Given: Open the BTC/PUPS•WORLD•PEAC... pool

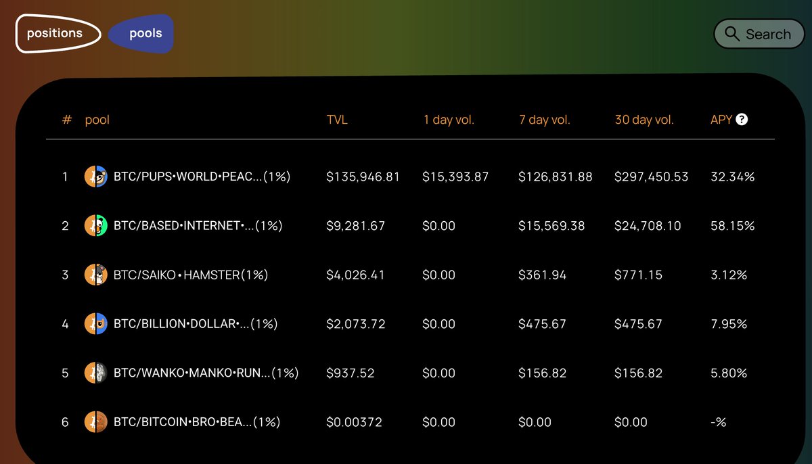Looking at the screenshot, I should (x=202, y=177).
